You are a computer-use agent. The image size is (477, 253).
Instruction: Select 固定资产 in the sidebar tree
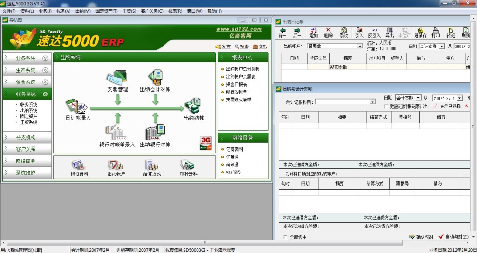28,116
